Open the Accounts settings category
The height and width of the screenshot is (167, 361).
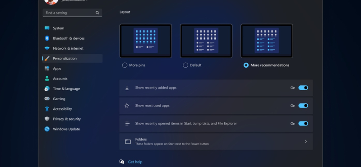point(60,79)
